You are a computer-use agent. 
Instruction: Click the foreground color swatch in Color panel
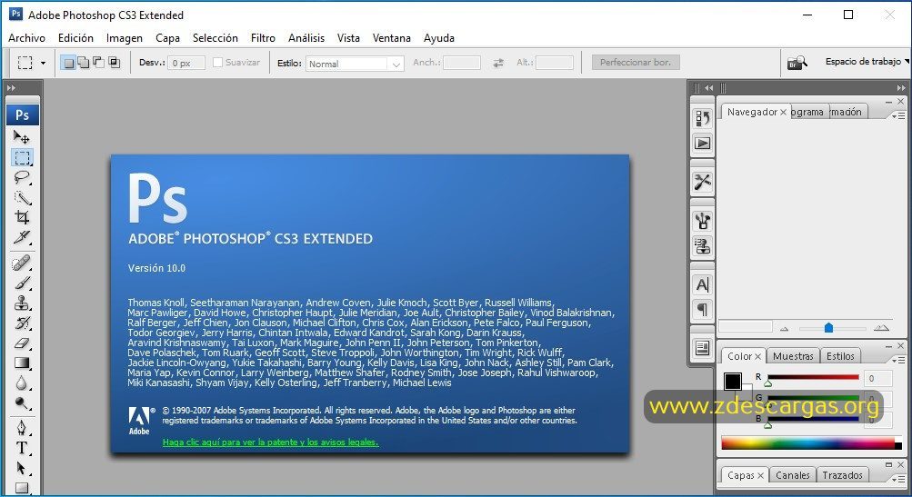pos(733,382)
